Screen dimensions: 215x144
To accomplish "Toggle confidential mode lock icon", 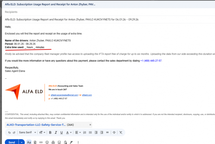I will point(65,142).
